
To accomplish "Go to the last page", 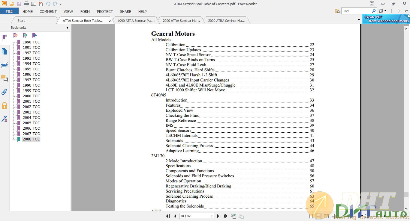I will coord(225,216).
